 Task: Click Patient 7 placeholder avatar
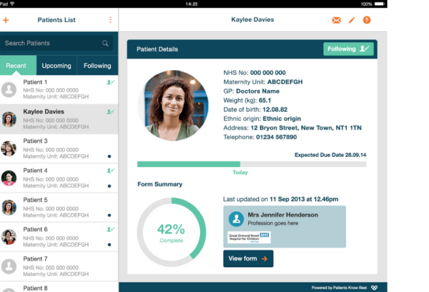(x=9, y=266)
